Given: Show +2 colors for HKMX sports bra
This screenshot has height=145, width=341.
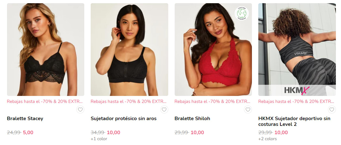Looking at the screenshot, I should point(268,139).
